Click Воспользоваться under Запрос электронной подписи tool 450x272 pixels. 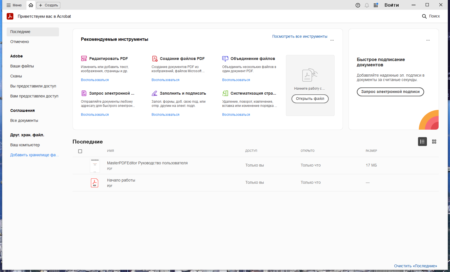95,115
